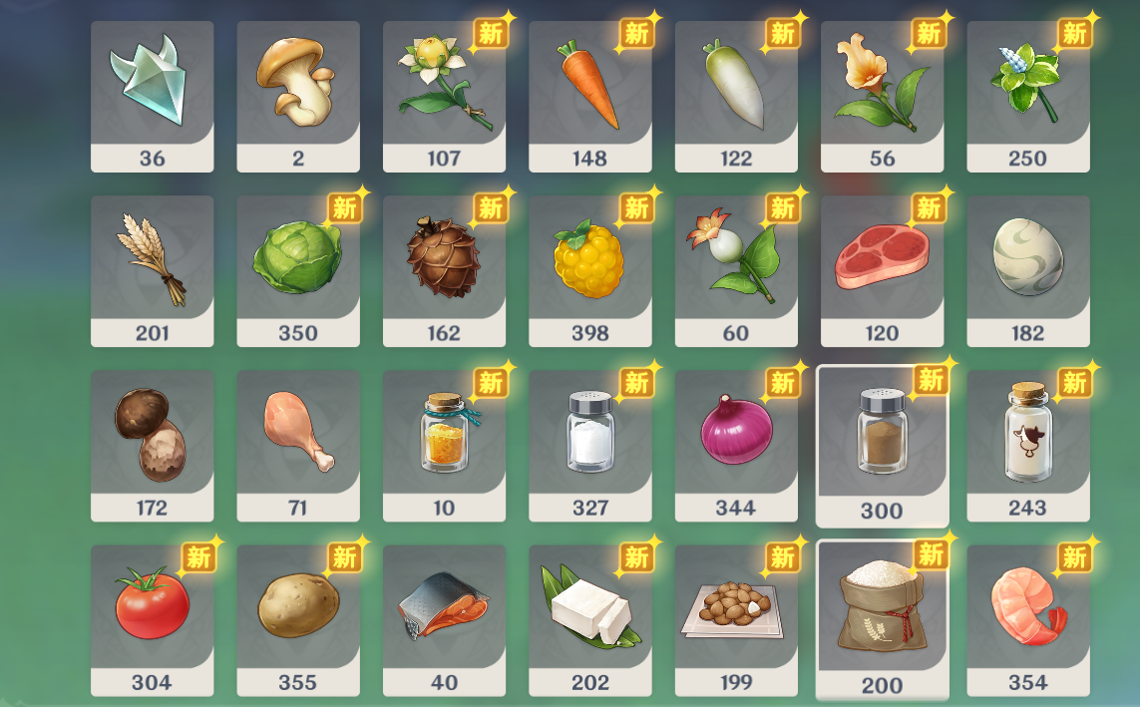Viewport: 1140px width, 707px height.
Task: Select the salt shaker with 327
Action: tap(589, 446)
